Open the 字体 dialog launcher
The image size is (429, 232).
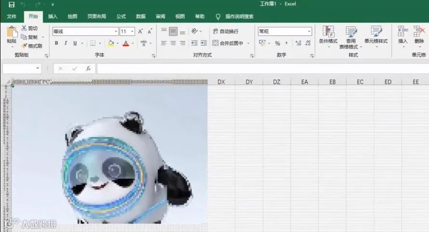[153, 55]
